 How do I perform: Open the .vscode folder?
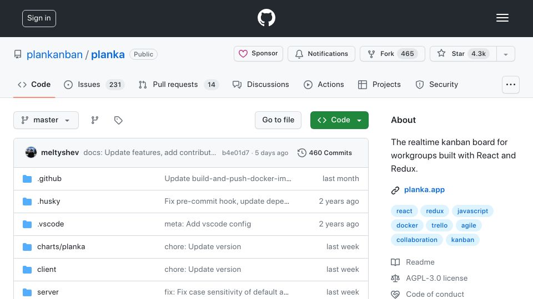[51, 224]
